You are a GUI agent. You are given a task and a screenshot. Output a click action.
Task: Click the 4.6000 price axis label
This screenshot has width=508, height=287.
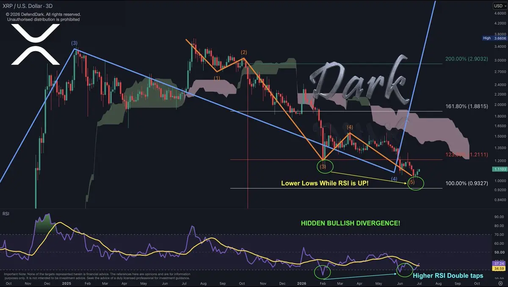click(x=499, y=14)
